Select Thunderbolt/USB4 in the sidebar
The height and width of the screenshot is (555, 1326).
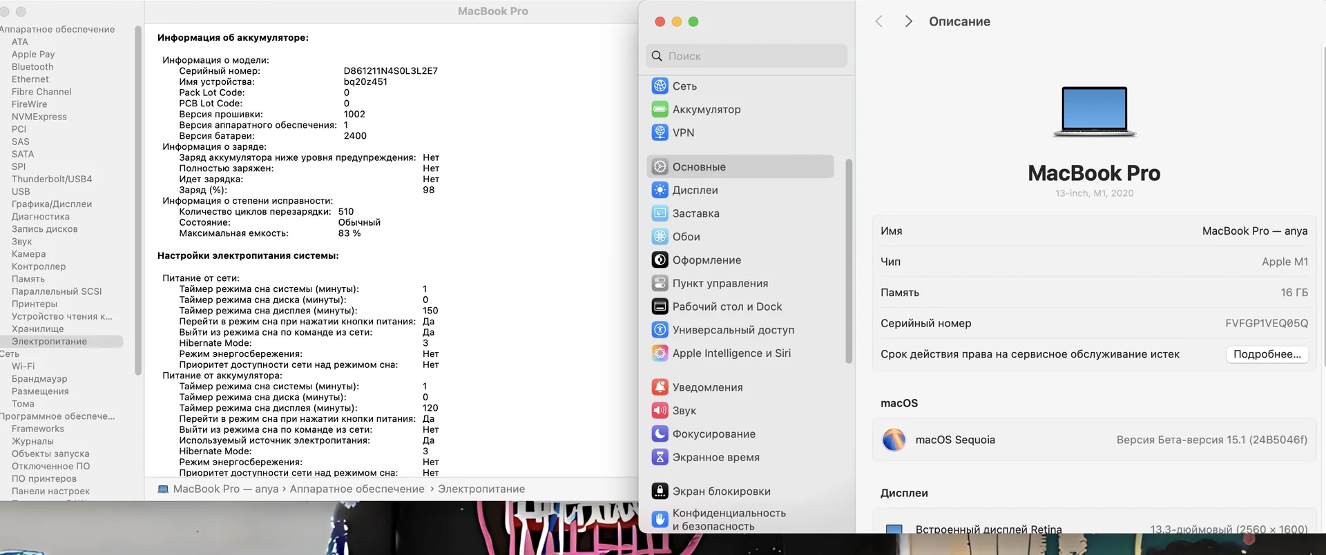click(x=52, y=179)
